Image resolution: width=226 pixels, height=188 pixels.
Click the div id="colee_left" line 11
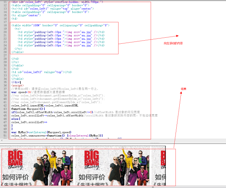pos(57,2)
